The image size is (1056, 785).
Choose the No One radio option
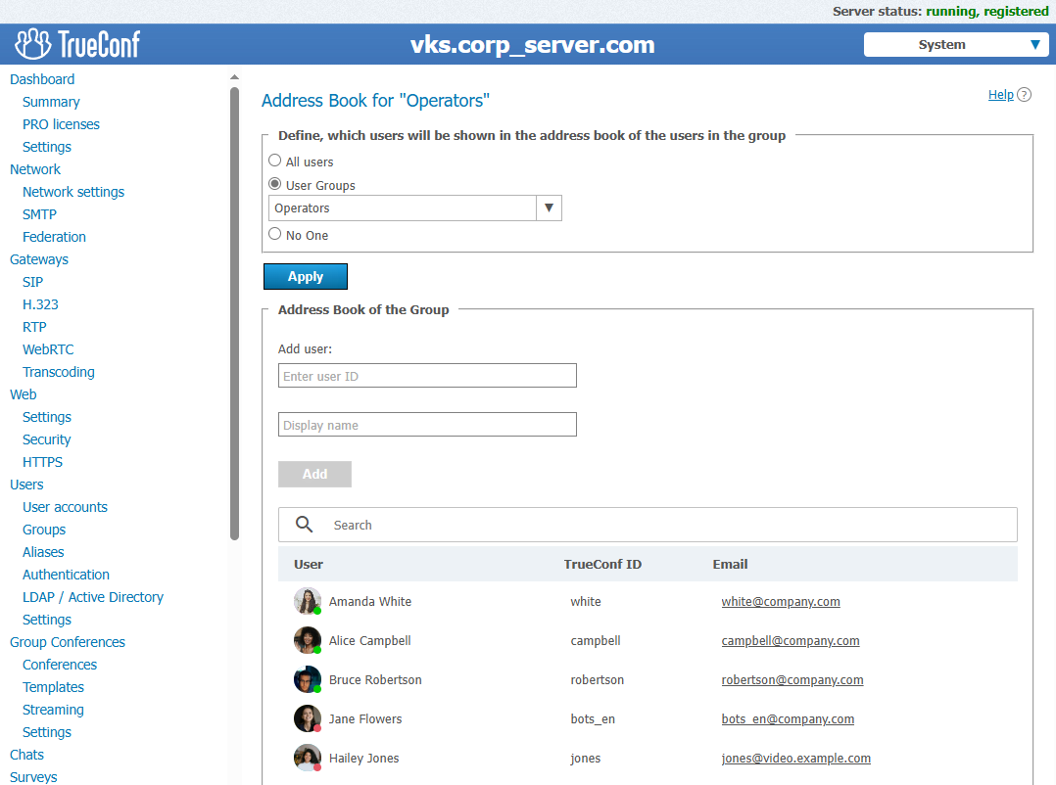[275, 234]
